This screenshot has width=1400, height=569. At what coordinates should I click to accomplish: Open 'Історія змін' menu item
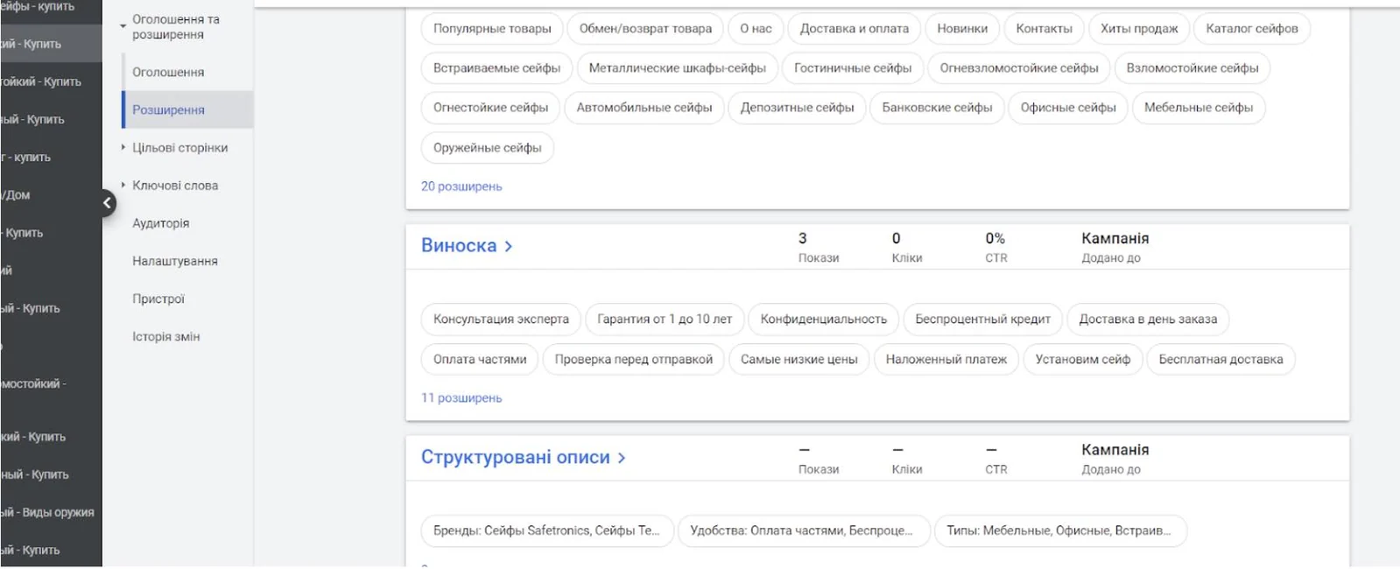(166, 336)
